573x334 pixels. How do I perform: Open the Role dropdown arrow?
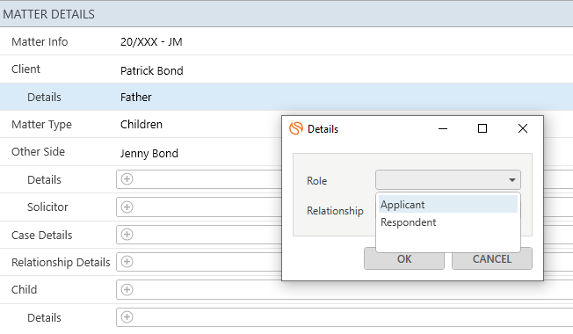point(512,180)
